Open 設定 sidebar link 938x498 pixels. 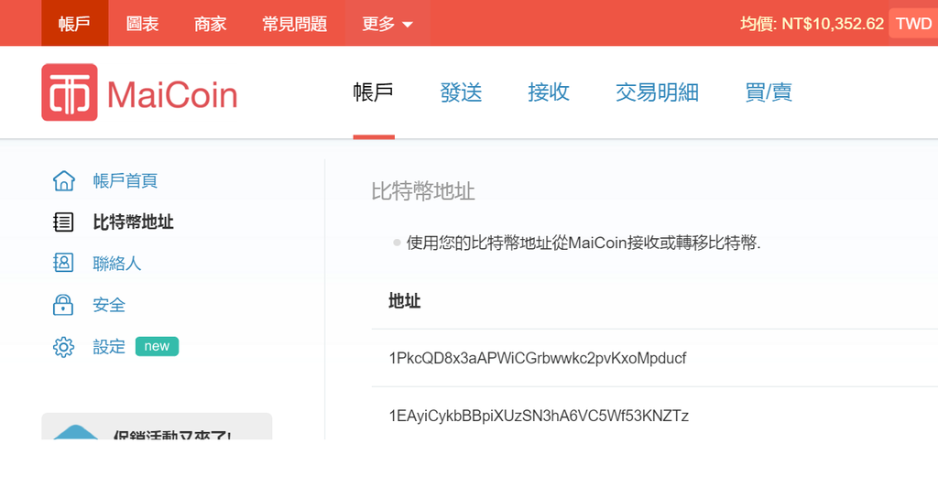click(109, 347)
